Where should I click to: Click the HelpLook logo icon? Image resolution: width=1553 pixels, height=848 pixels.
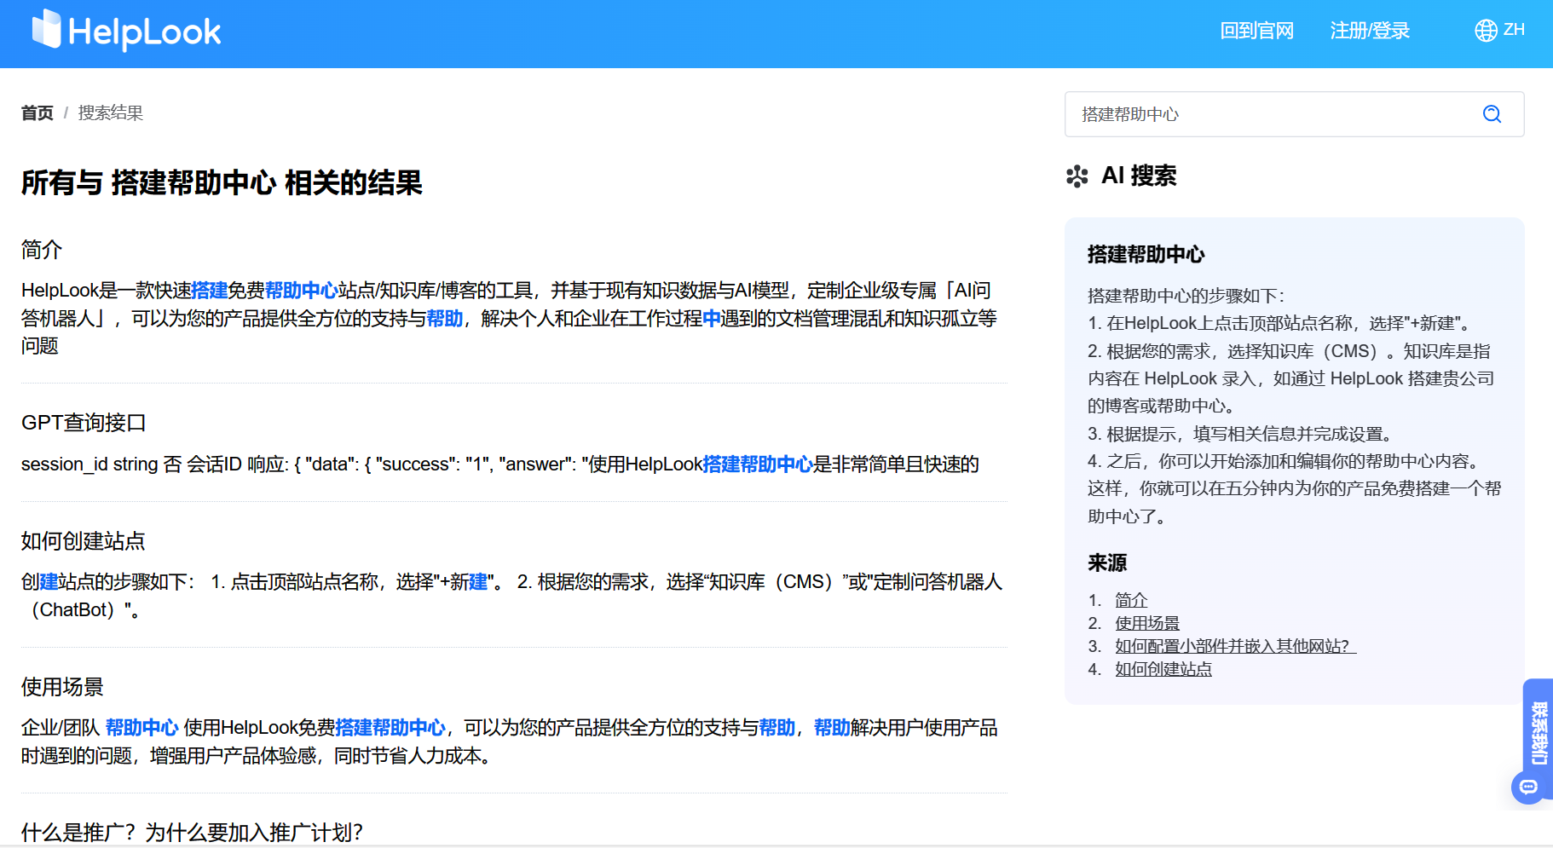[47, 30]
